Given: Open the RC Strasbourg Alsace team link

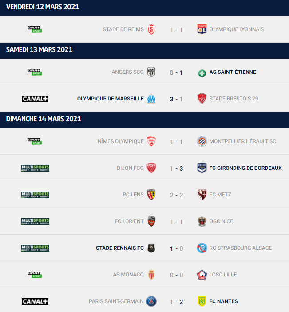Looking at the screenshot, I should pos(240,248).
